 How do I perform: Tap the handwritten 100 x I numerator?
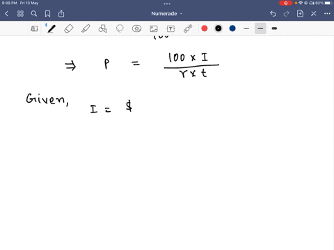[188, 58]
